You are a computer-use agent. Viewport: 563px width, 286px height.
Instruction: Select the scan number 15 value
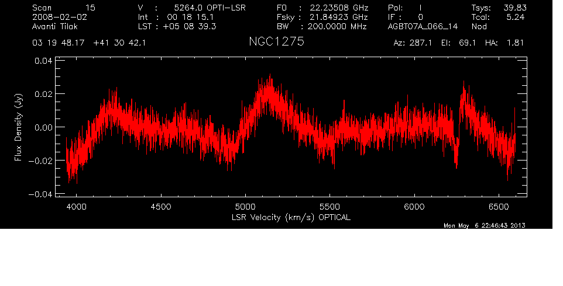pos(90,8)
